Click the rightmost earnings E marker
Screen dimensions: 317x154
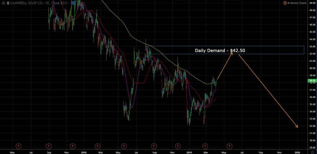[x=229, y=145]
